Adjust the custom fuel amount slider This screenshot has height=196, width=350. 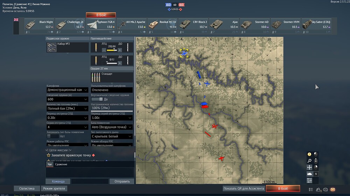tap(112, 111)
